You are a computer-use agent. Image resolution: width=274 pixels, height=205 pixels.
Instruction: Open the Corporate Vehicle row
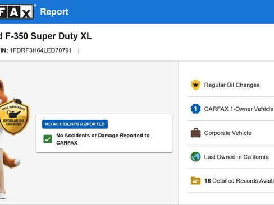231,133
